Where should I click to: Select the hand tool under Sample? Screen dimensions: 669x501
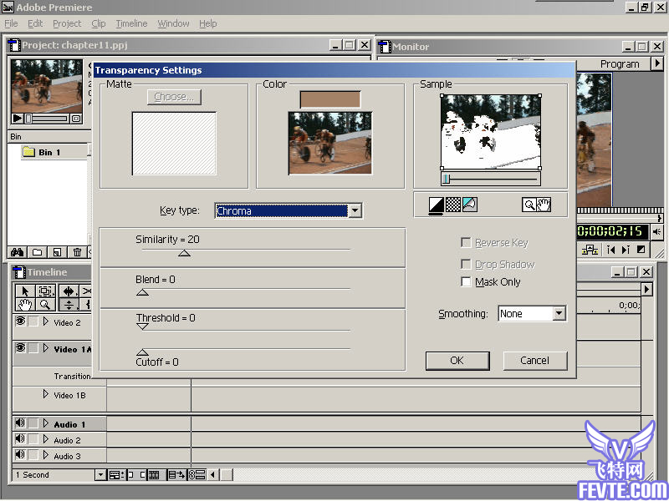pyautogui.click(x=544, y=204)
